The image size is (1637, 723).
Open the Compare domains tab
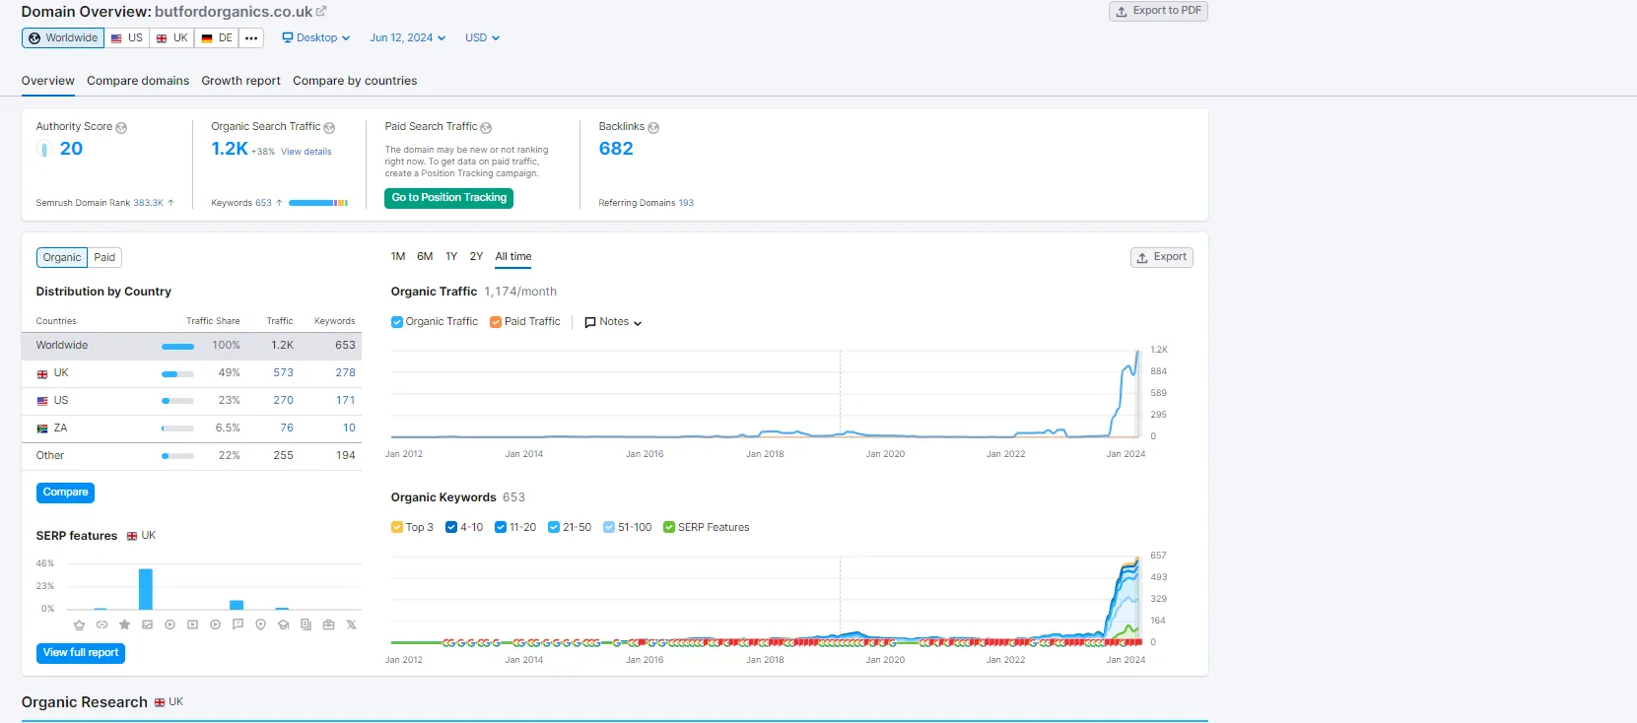(x=138, y=81)
